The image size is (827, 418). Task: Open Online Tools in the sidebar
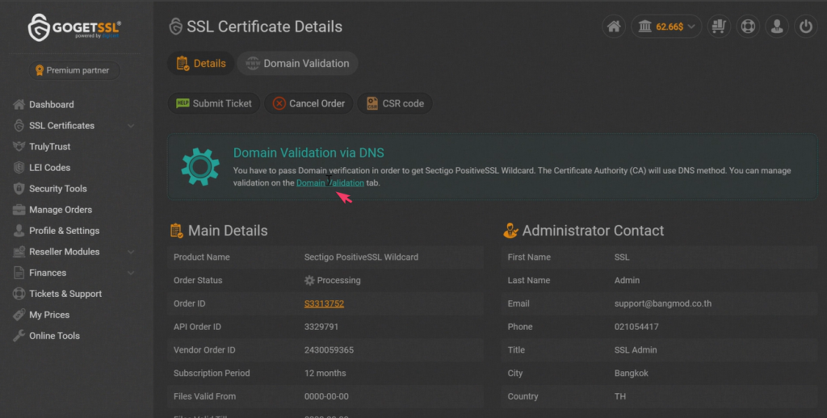pyautogui.click(x=54, y=336)
